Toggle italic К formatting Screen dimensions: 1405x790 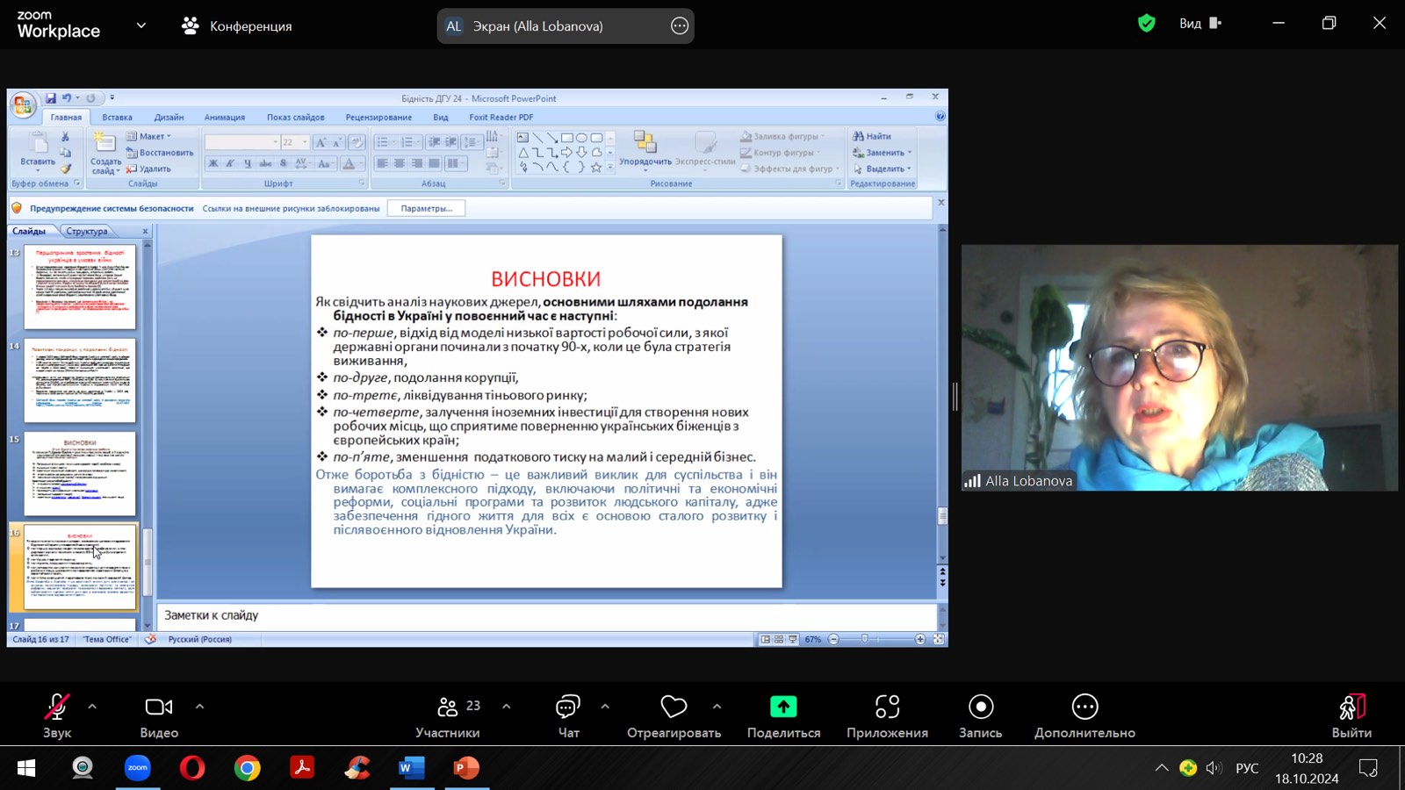(x=230, y=163)
